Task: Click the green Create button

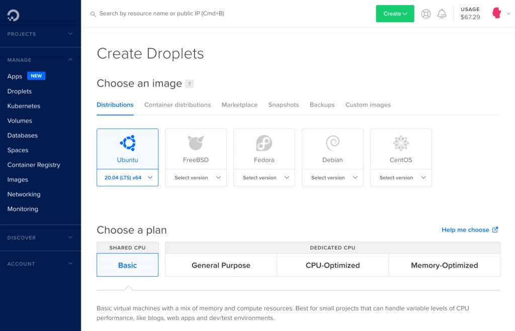Action: 395,14
